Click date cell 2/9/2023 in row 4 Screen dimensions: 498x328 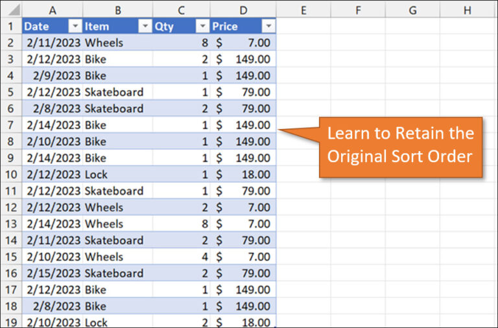point(53,76)
